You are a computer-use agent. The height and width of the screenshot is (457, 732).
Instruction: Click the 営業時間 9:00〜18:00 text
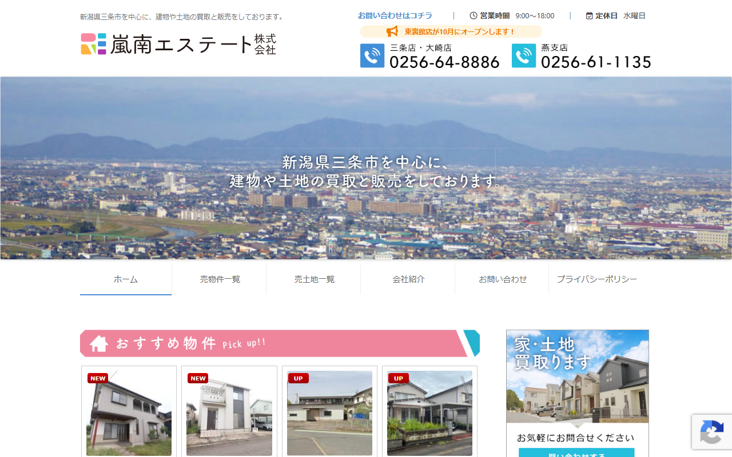(x=512, y=16)
